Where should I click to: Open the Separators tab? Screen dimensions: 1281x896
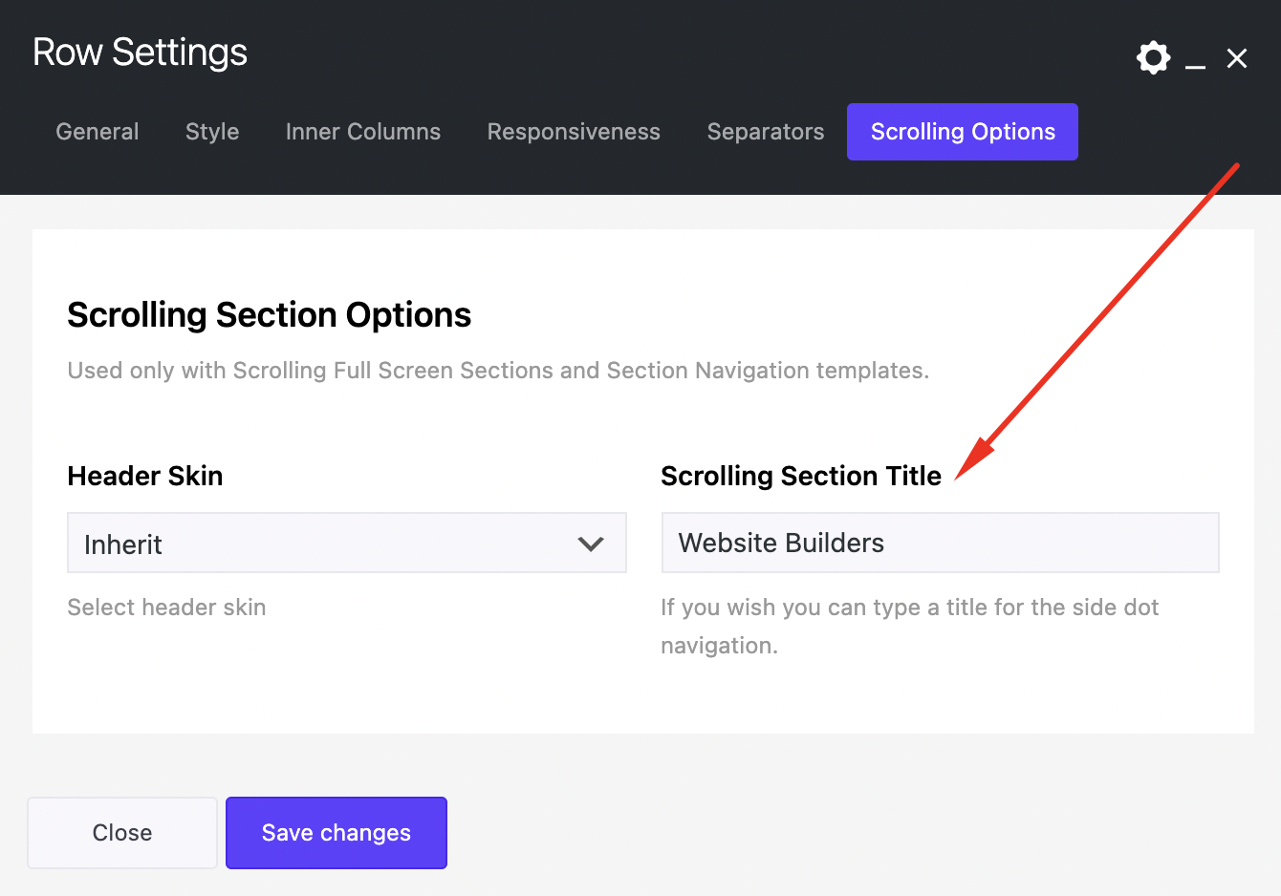[765, 131]
